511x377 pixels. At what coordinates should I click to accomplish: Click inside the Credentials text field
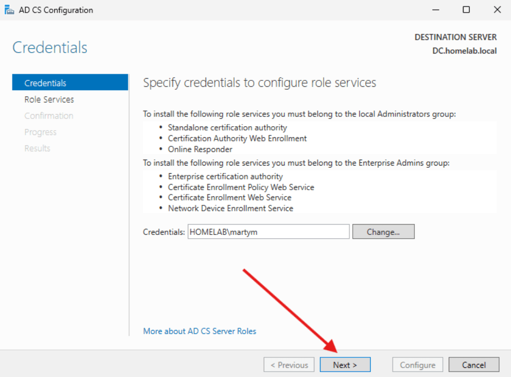268,231
